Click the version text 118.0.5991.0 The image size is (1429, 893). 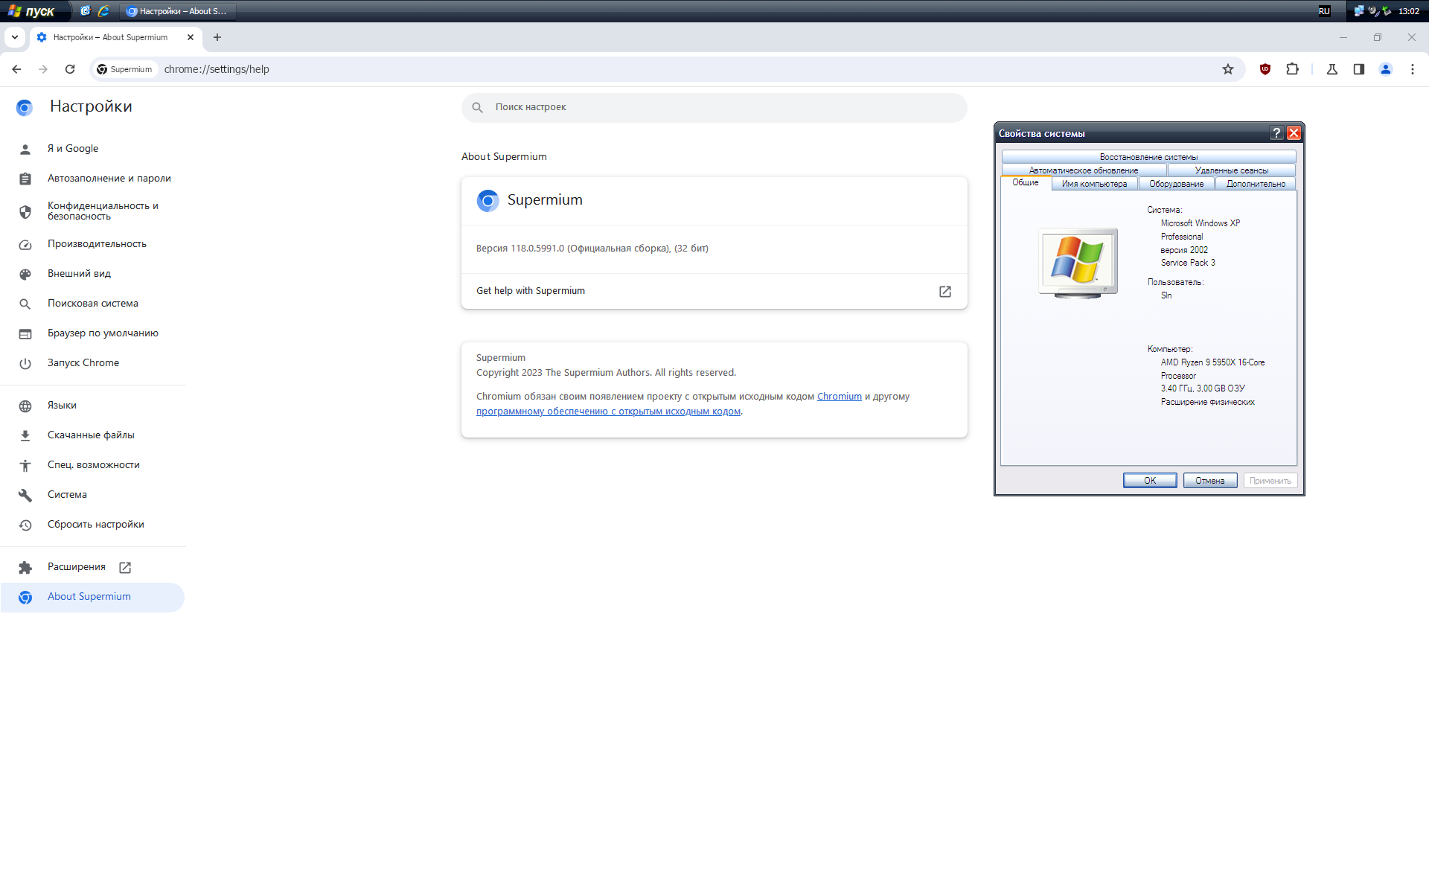pyautogui.click(x=537, y=249)
